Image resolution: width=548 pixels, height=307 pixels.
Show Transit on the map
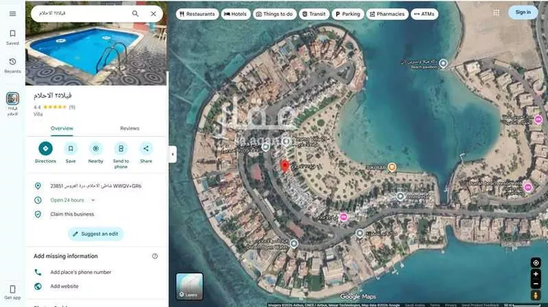pyautogui.click(x=314, y=14)
